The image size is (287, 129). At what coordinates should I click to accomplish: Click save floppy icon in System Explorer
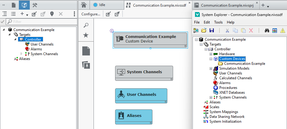212,30
